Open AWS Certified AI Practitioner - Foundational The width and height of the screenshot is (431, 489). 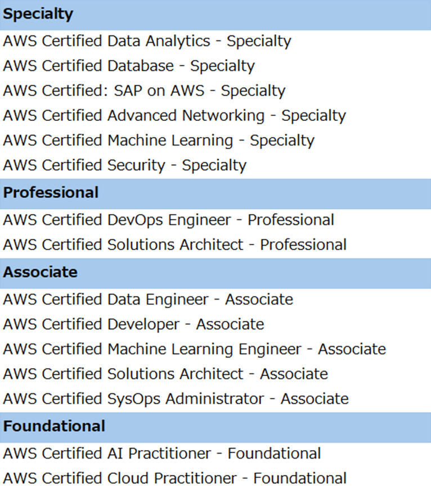click(x=162, y=454)
